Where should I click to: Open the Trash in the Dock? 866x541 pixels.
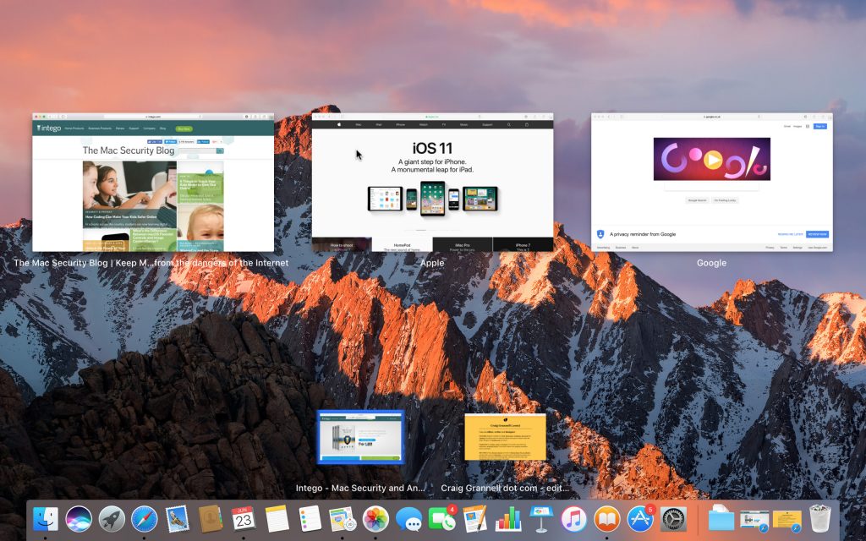820,519
